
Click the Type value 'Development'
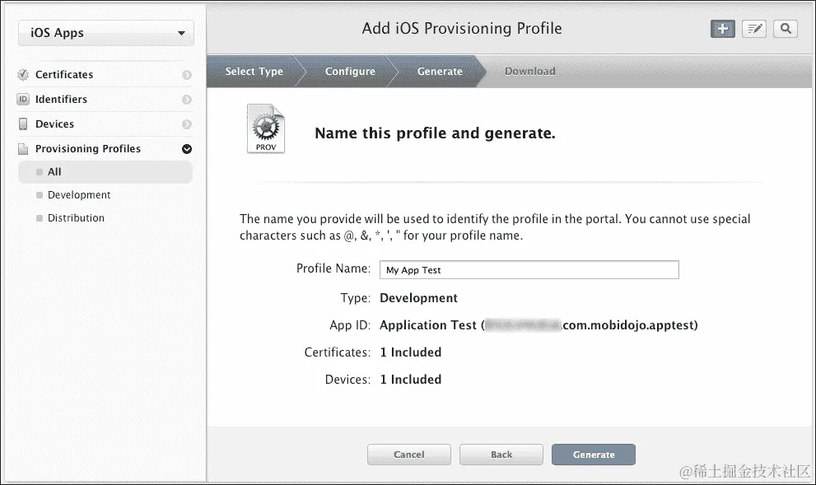[418, 297]
